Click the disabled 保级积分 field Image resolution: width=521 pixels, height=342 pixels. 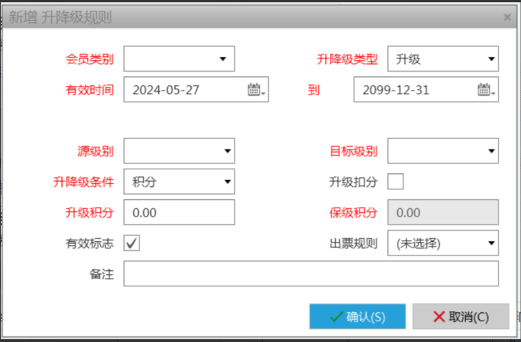pyautogui.click(x=442, y=213)
